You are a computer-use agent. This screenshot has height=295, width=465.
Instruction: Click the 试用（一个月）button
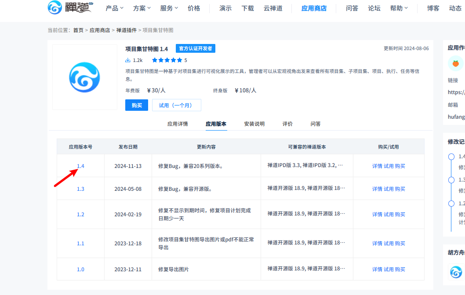click(x=176, y=106)
